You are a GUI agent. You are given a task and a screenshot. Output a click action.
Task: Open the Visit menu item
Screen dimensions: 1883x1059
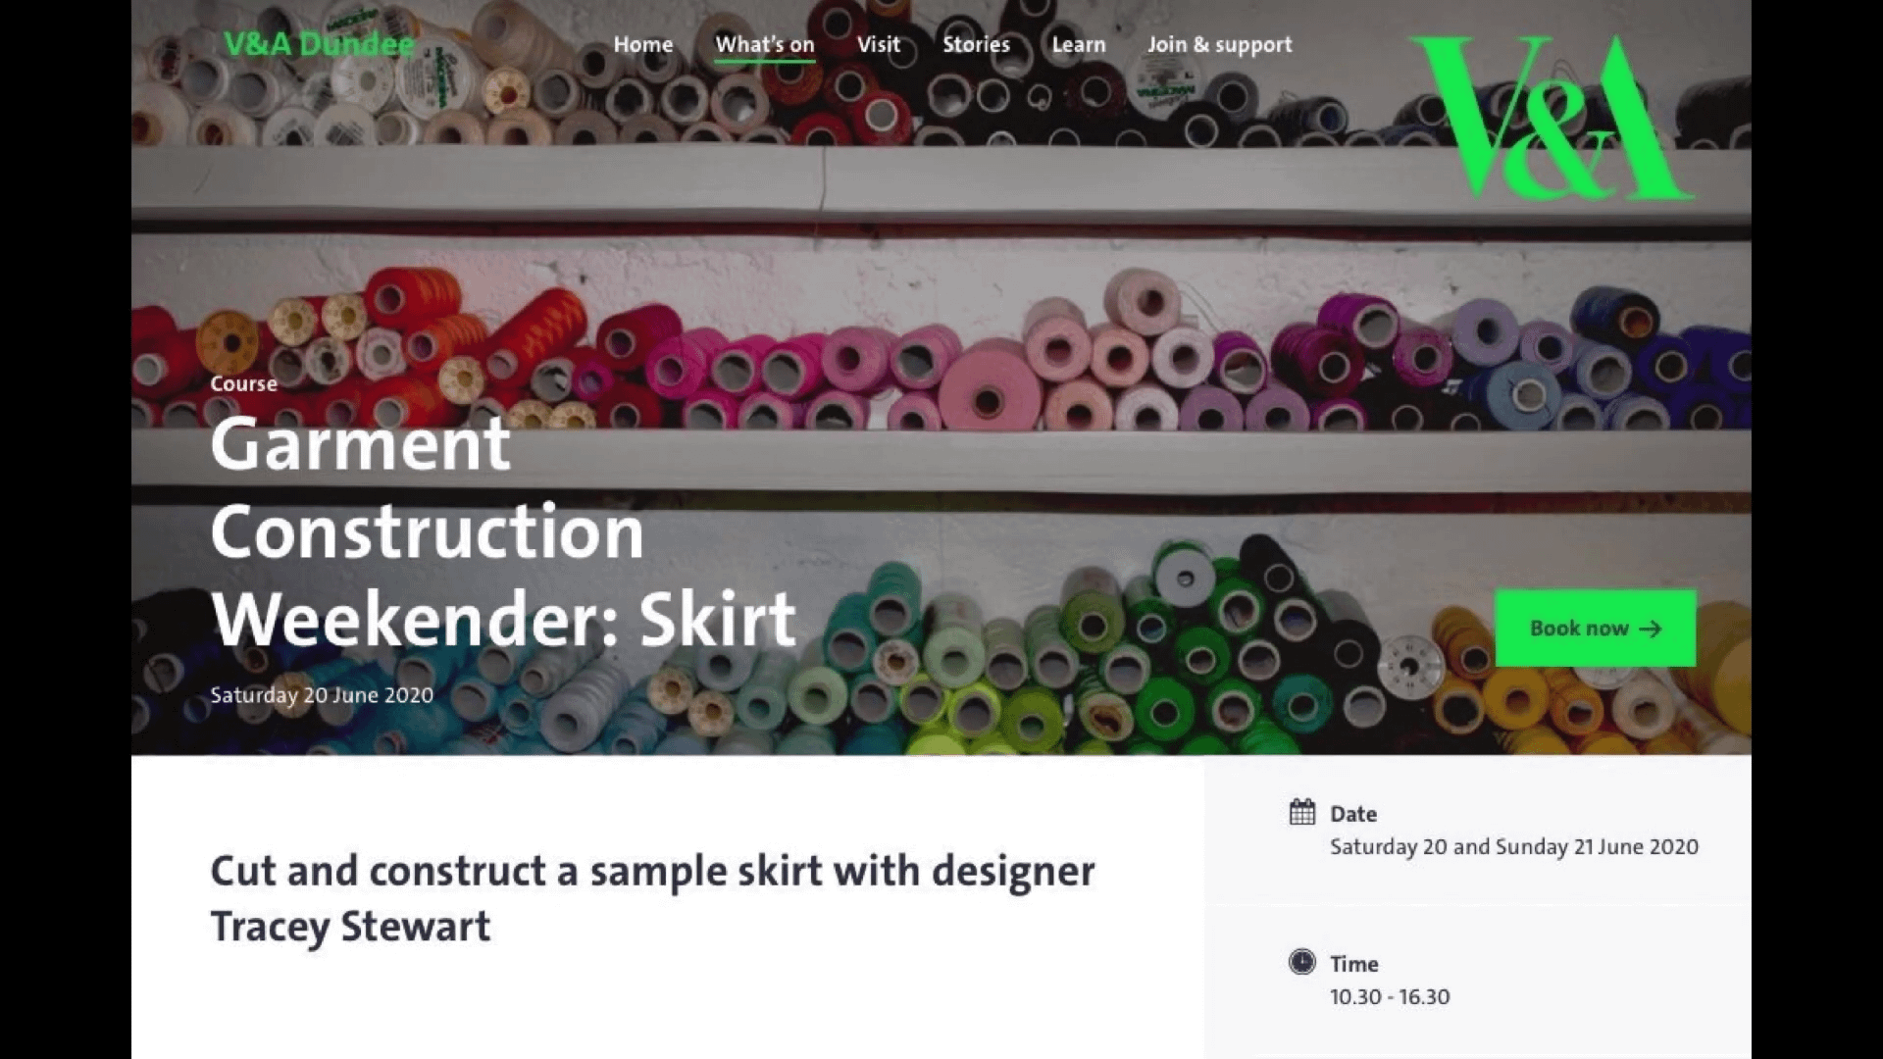[879, 44]
